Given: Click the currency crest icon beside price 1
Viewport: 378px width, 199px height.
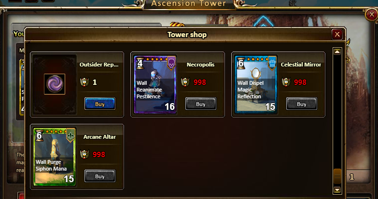Looking at the screenshot, I should pos(84,82).
